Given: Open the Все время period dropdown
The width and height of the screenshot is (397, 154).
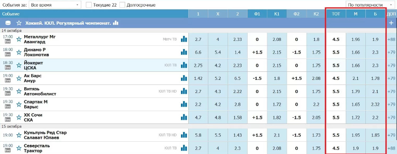Looking at the screenshot, I should (x=55, y=5).
